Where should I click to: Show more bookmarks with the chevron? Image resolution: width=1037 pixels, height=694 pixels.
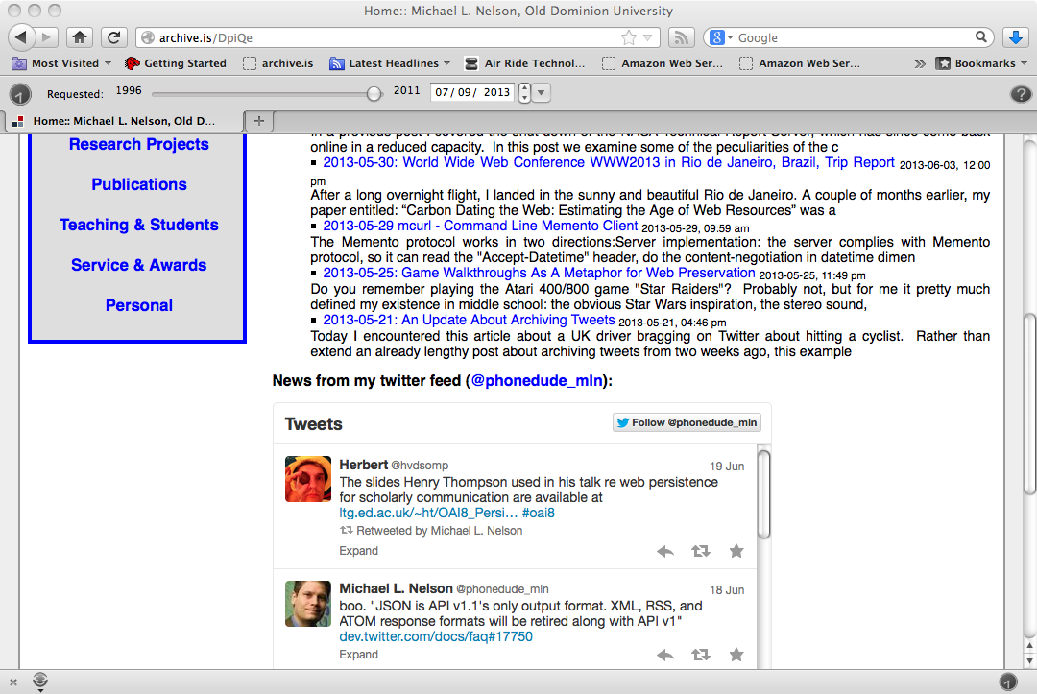(919, 64)
